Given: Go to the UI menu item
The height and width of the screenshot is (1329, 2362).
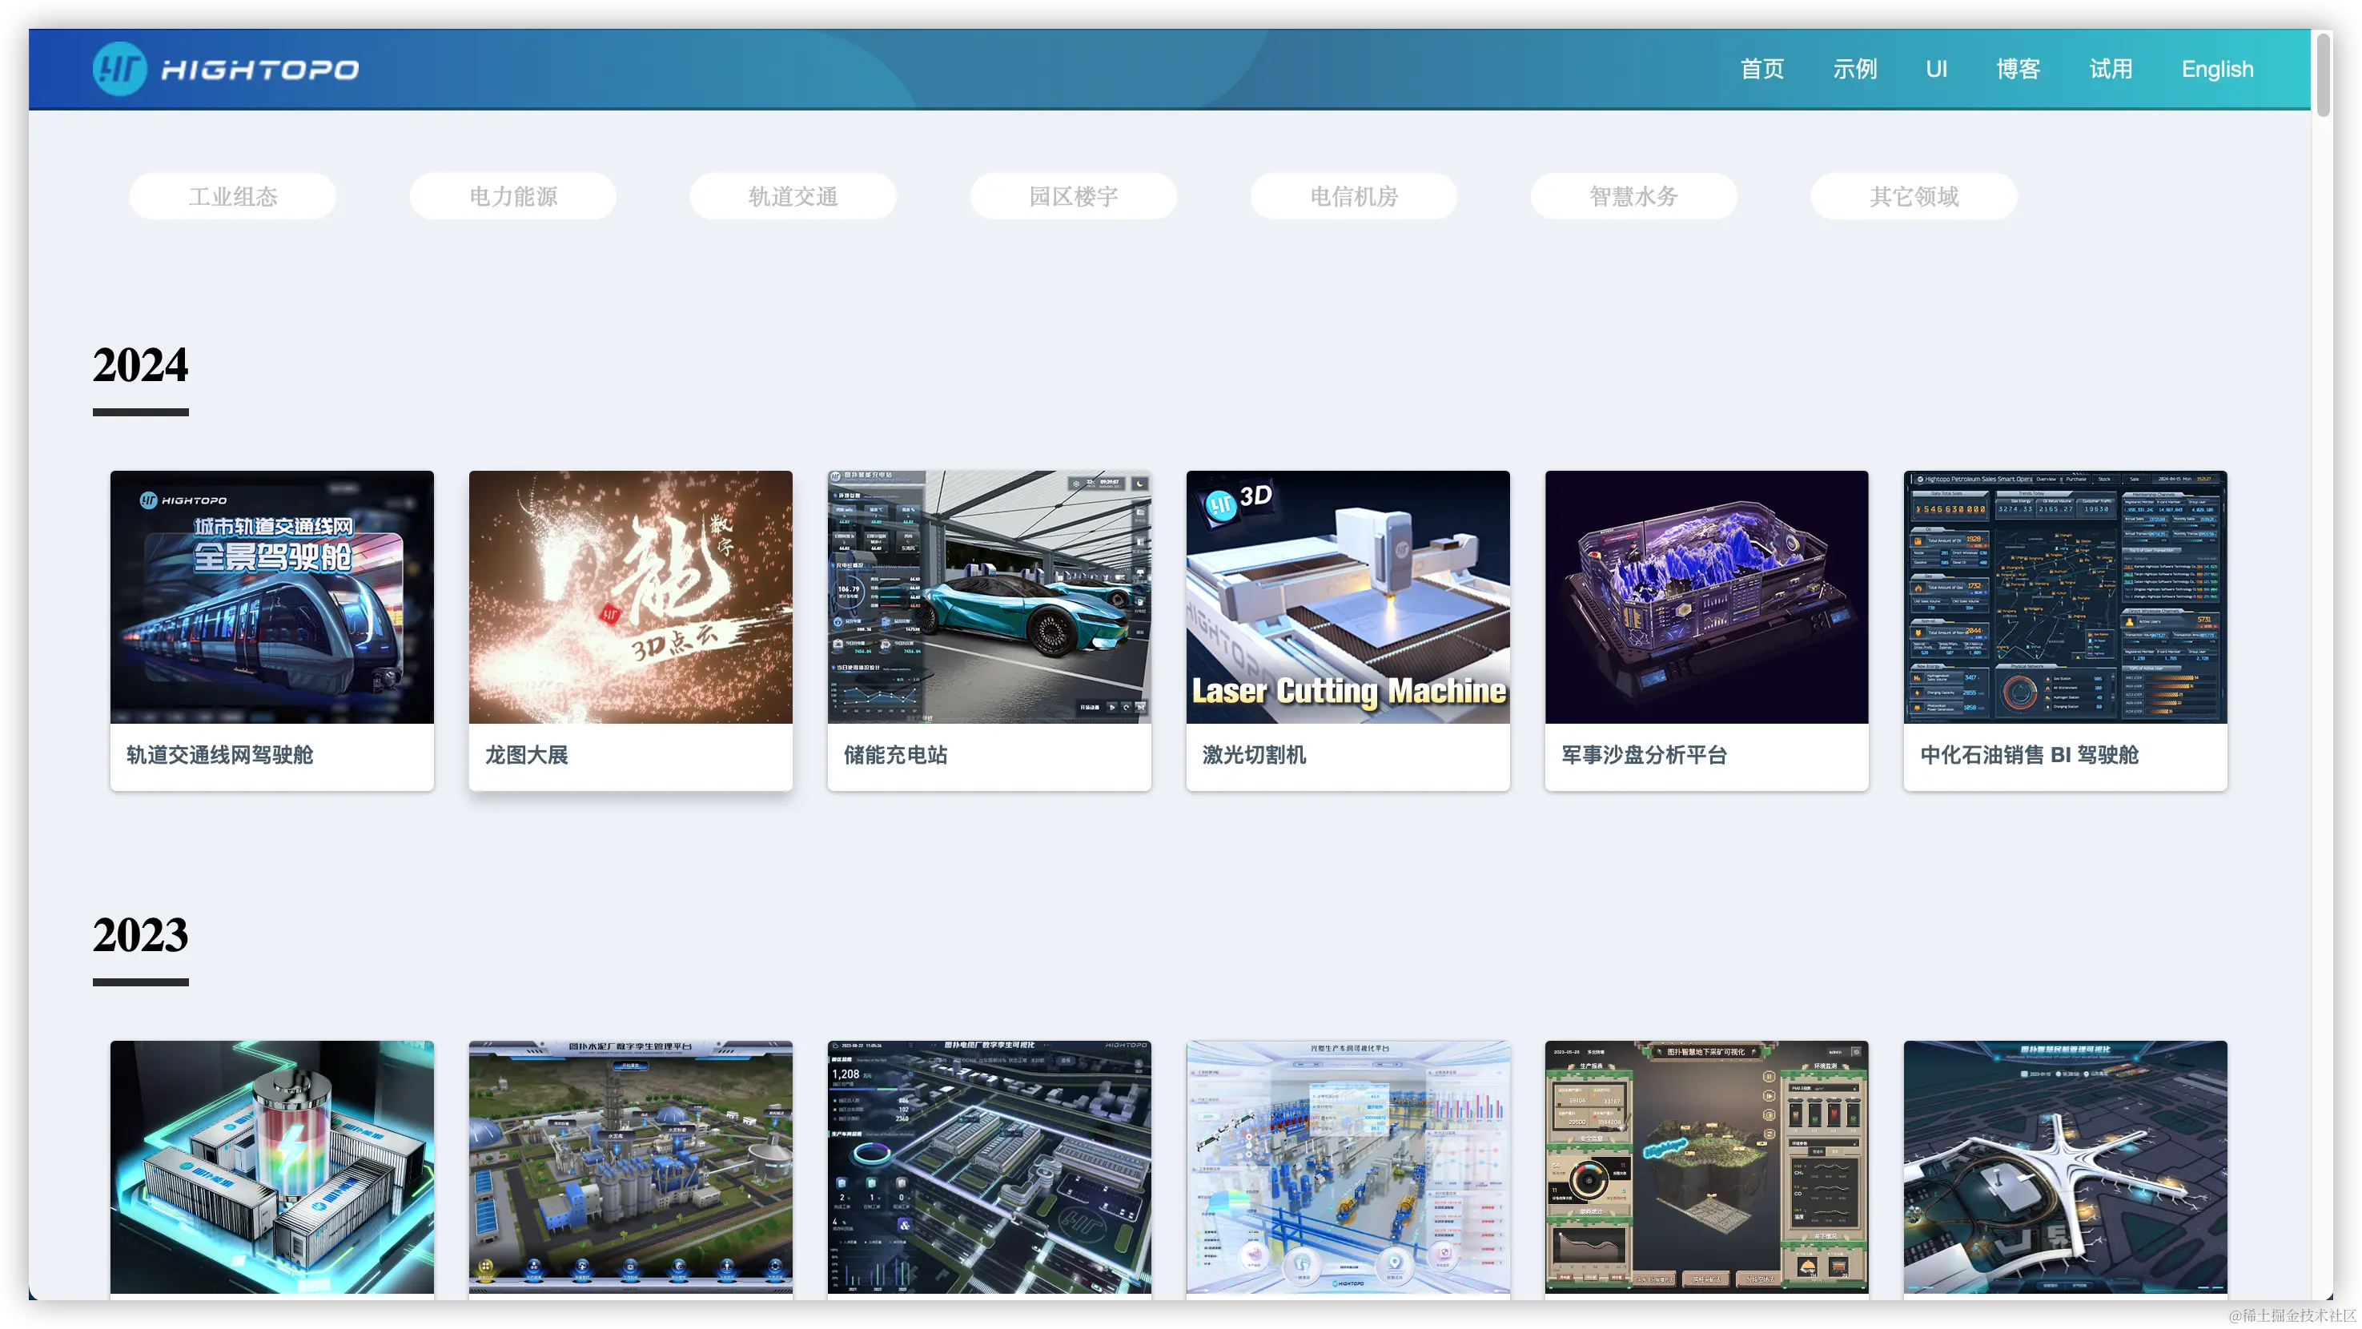Looking at the screenshot, I should click(x=1935, y=70).
